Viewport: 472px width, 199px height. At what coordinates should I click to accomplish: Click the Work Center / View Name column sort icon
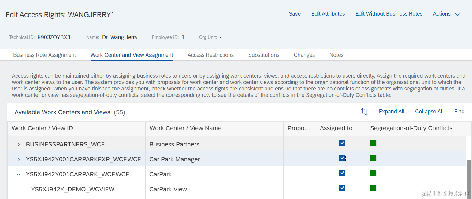click(x=277, y=129)
